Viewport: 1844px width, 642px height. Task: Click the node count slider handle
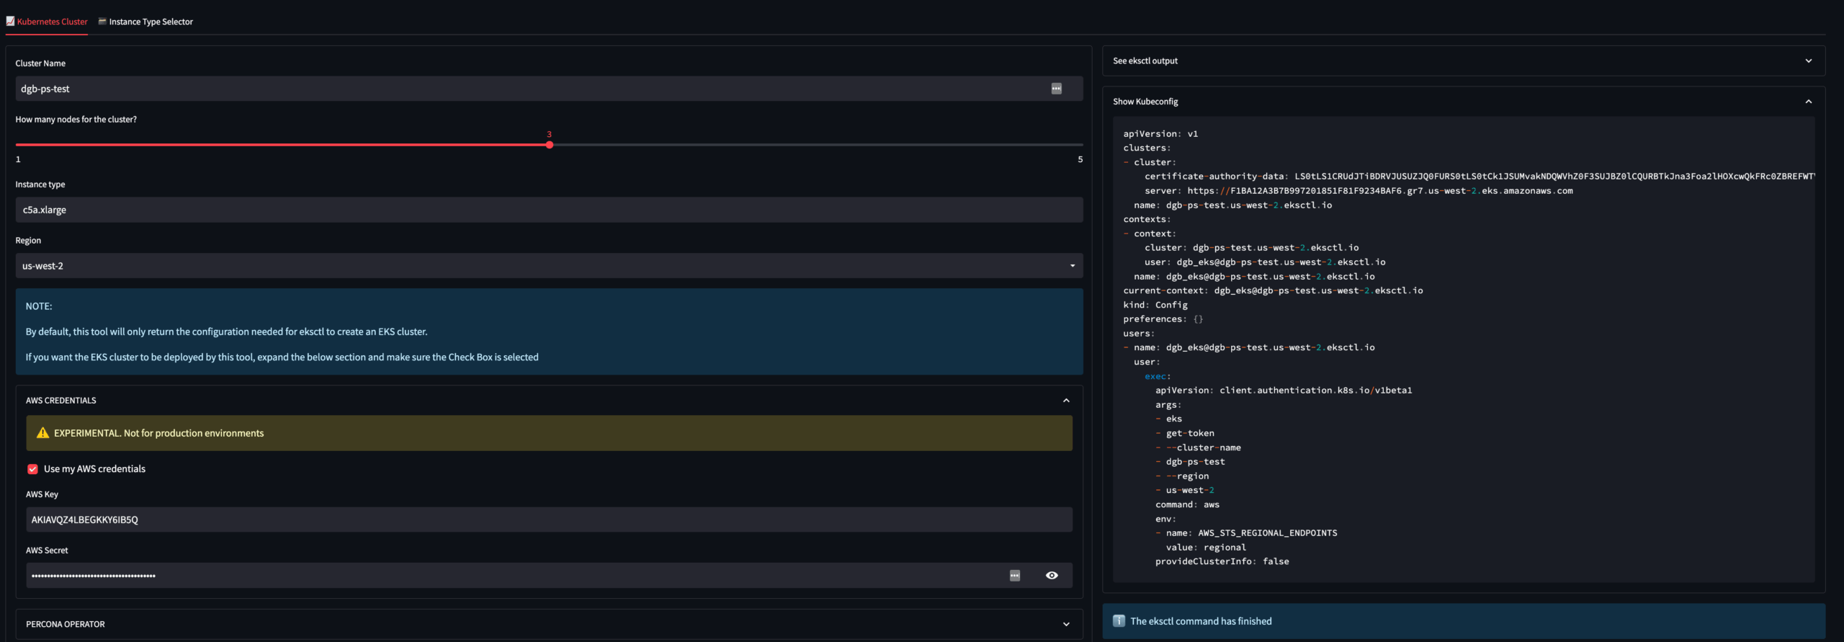pos(549,145)
